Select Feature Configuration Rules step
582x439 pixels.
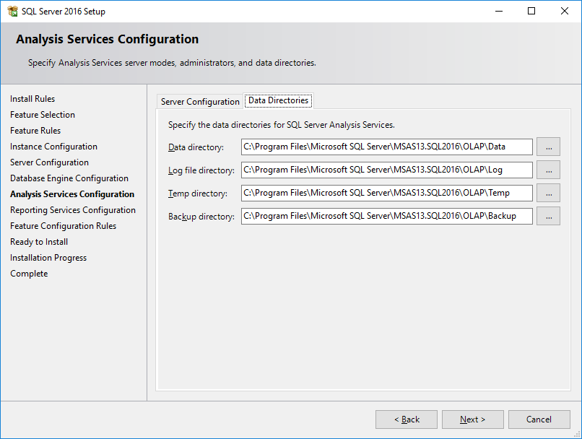click(x=63, y=226)
